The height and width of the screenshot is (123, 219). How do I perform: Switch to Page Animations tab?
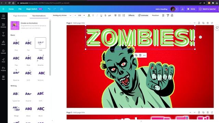point(20,16)
